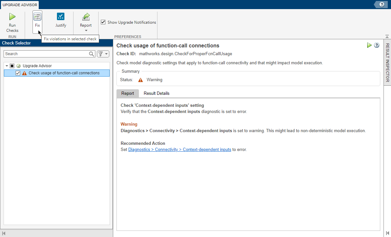Select the Report tab
Image resolution: width=391 pixels, height=237 pixels.
tap(128, 94)
